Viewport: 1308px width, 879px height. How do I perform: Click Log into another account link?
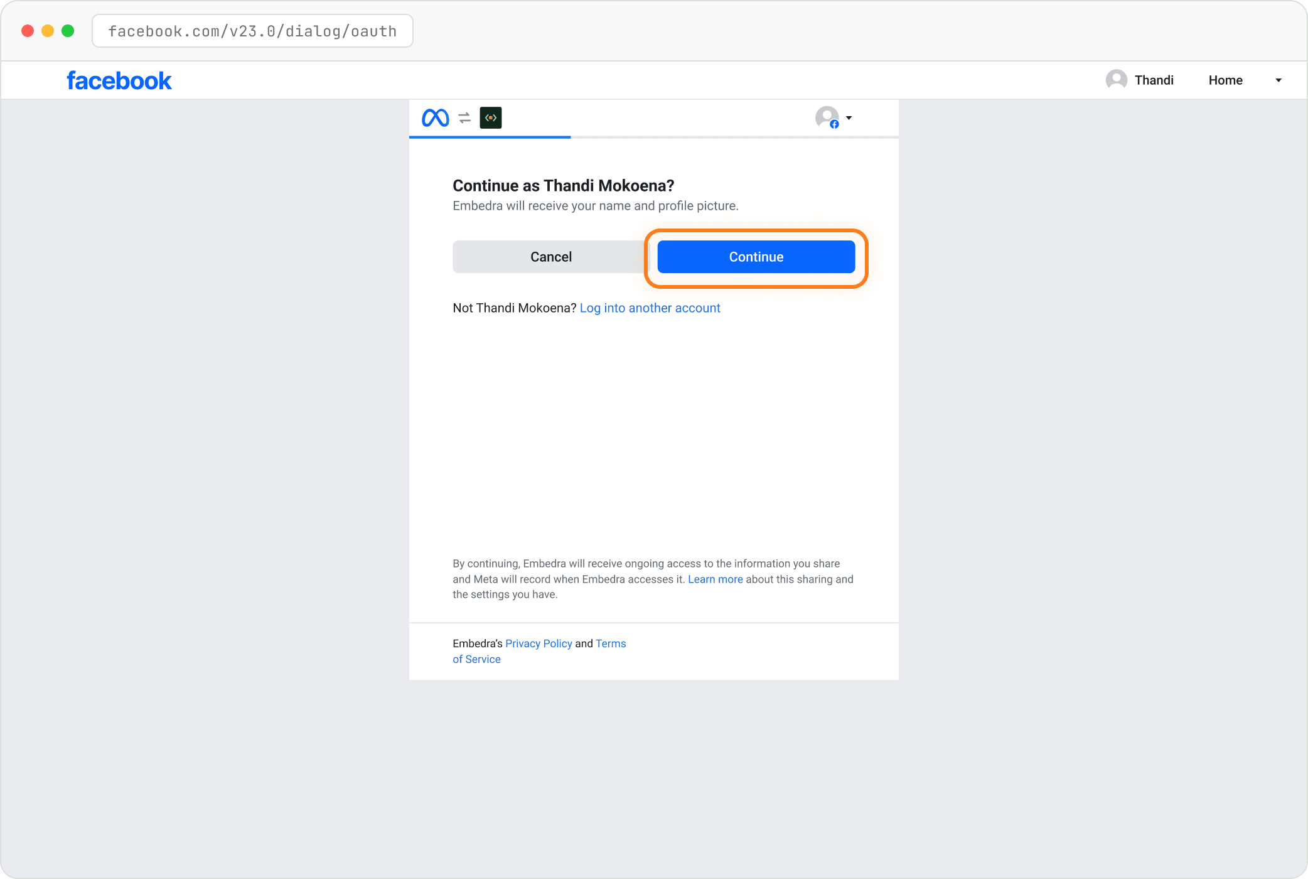(x=650, y=308)
